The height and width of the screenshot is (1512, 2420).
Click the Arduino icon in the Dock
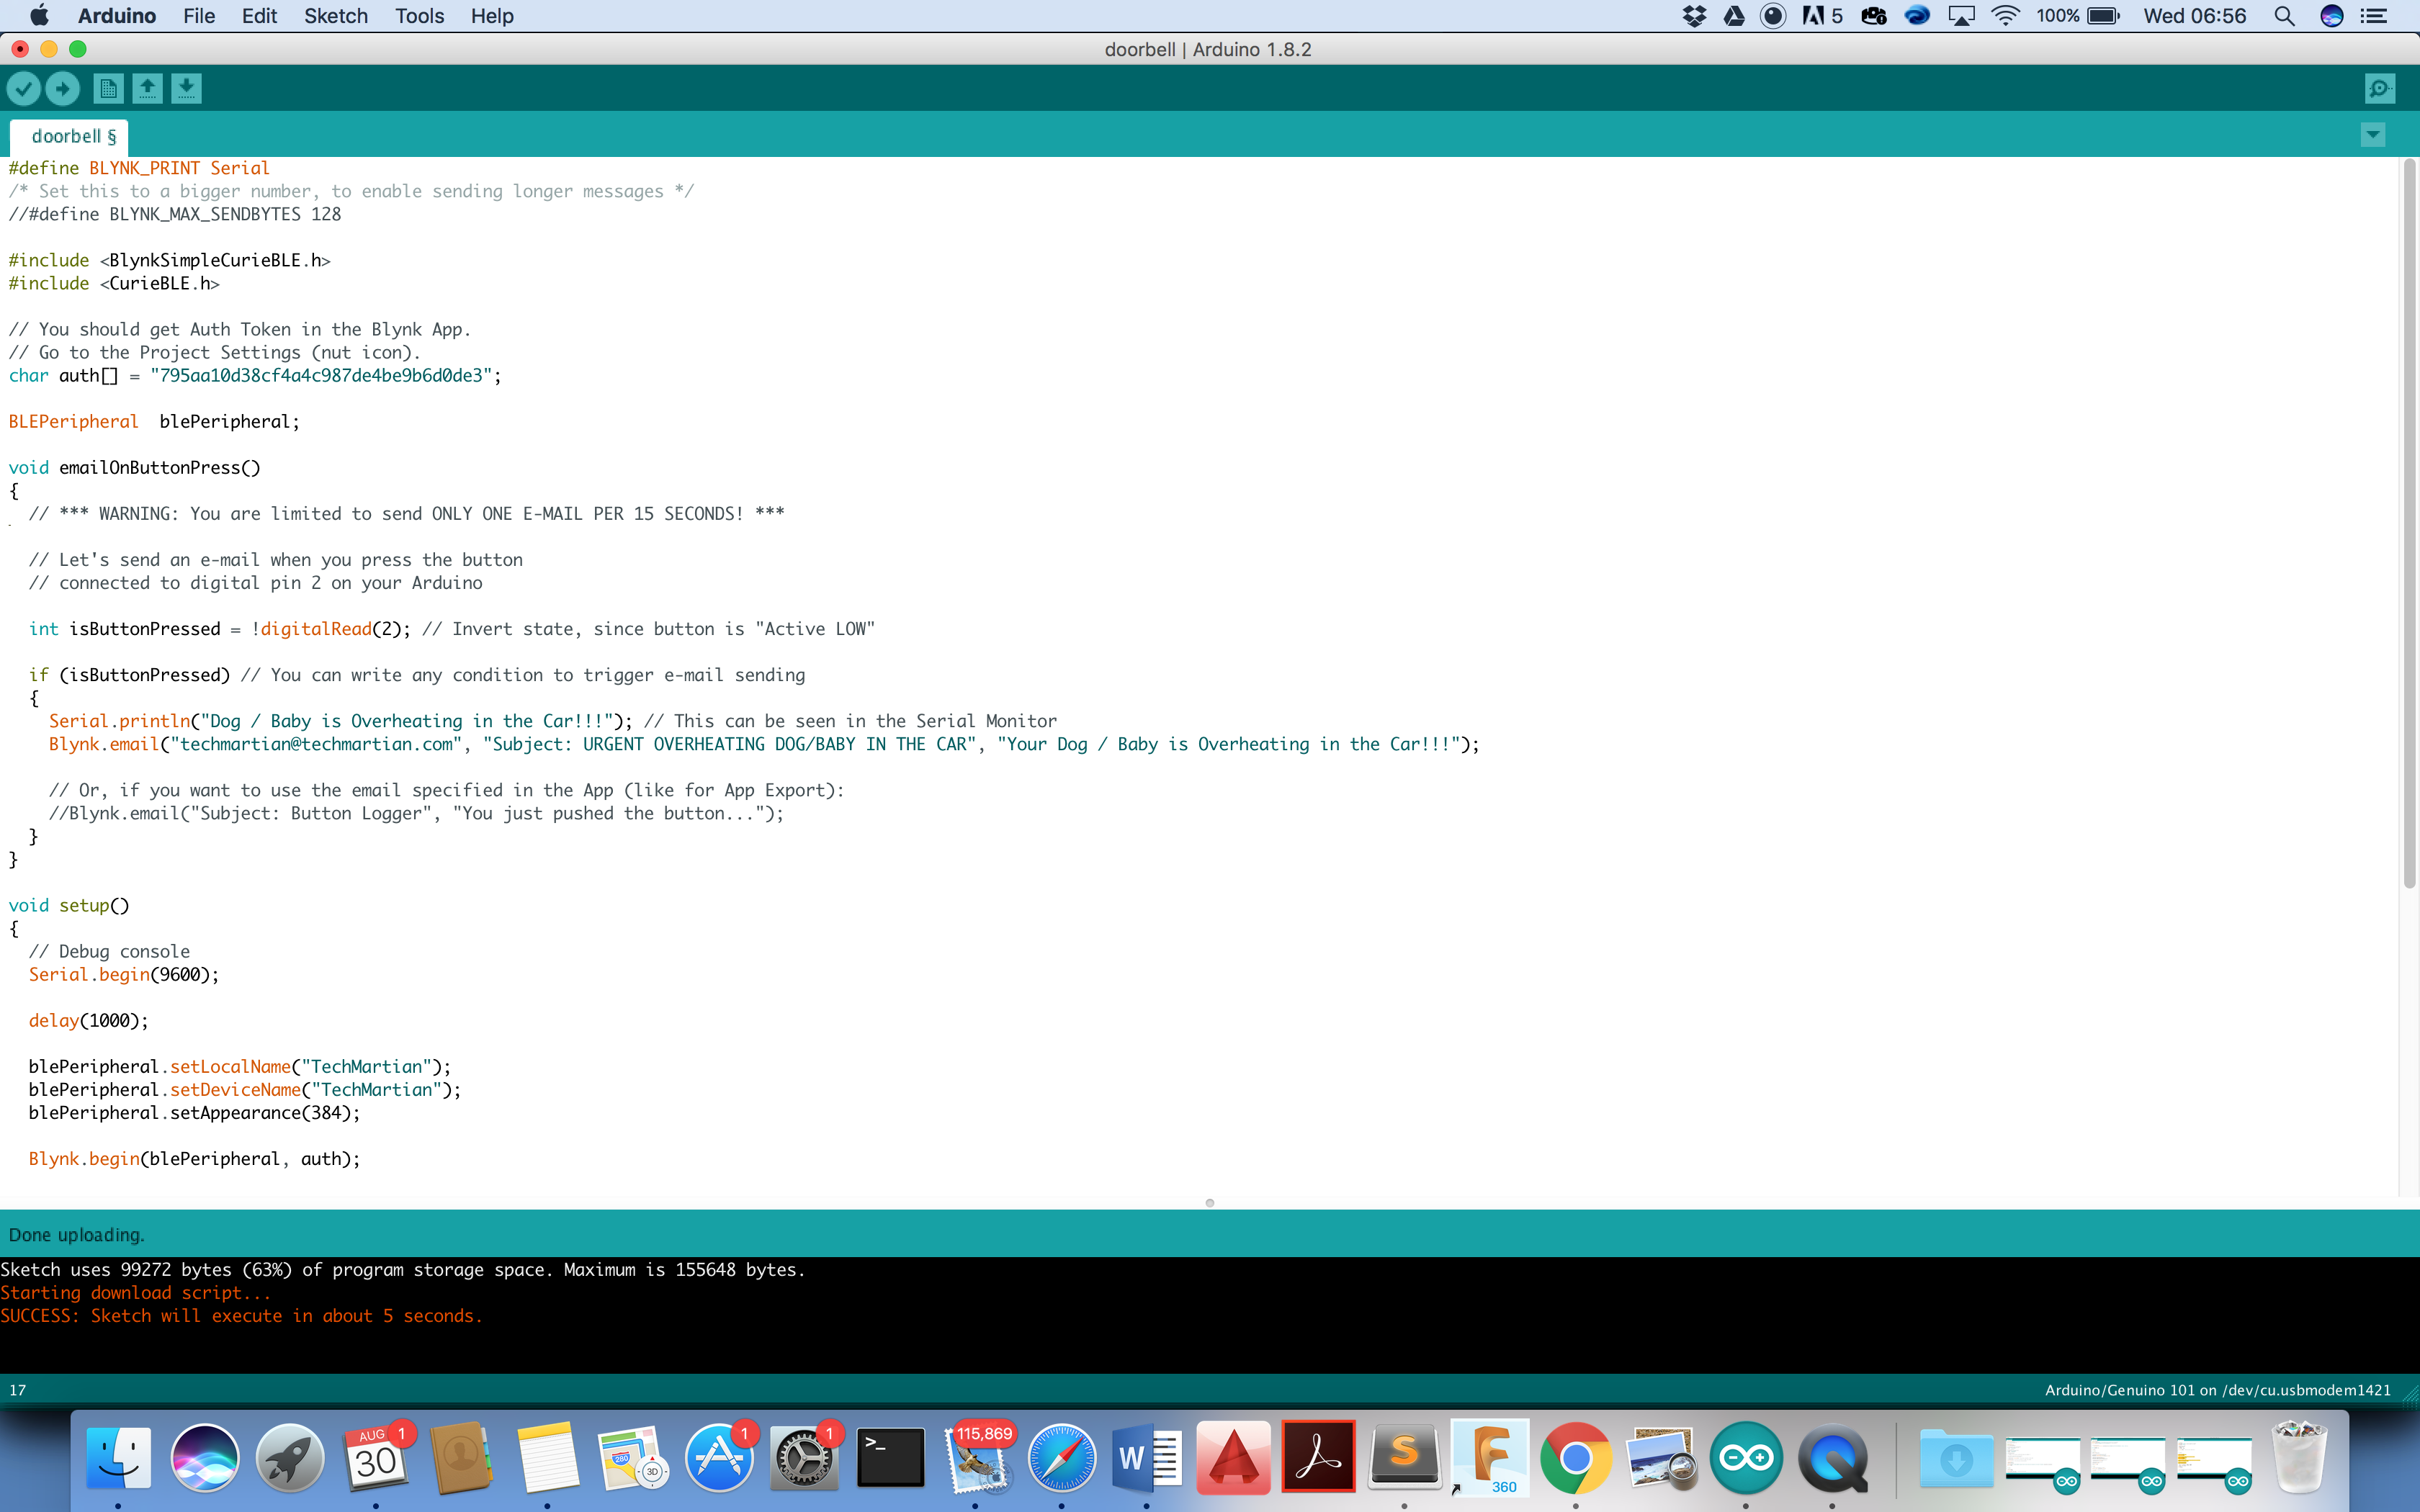pos(1747,1457)
